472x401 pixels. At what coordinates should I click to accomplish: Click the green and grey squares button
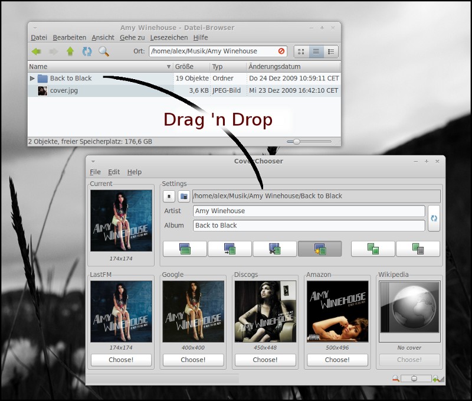[x=418, y=249]
